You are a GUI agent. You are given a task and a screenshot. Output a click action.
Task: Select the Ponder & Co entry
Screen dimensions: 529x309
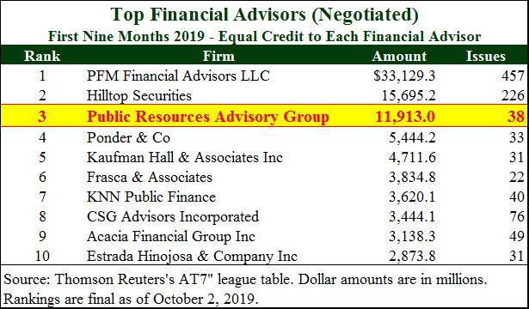(x=128, y=137)
